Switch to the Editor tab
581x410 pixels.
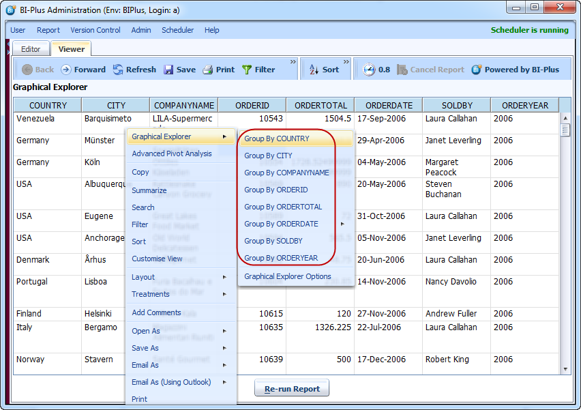(31, 49)
